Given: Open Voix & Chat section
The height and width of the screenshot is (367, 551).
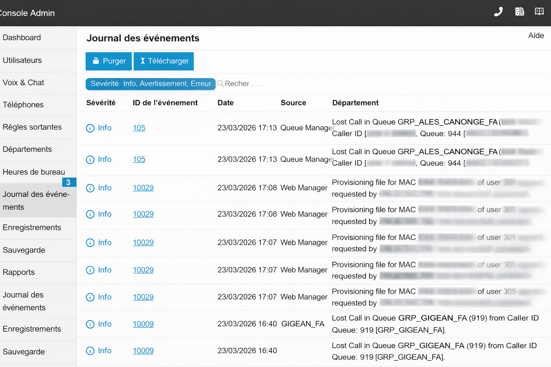Looking at the screenshot, I should 23,83.
